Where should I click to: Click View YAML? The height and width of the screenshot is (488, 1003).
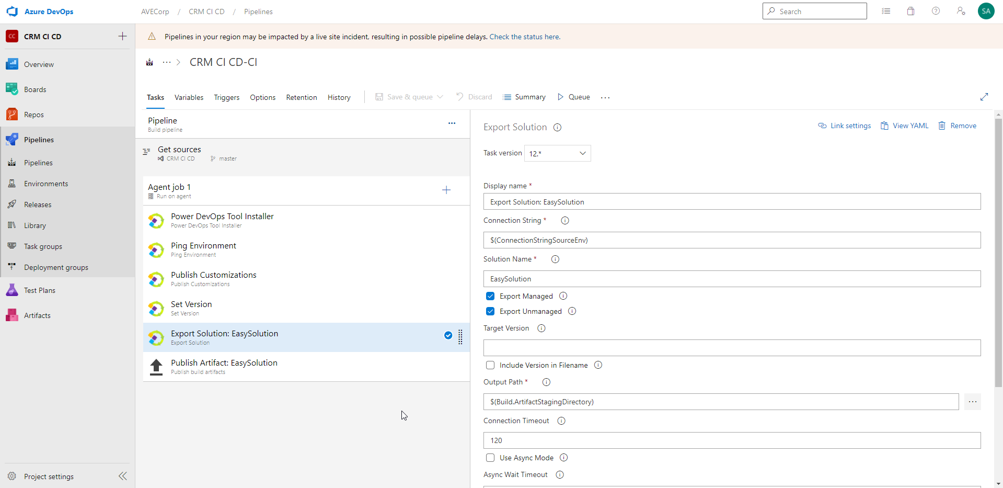905,126
